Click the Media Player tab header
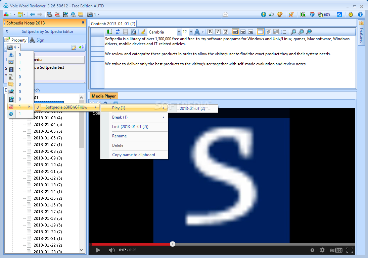The image size is (368, 258). pos(104,96)
